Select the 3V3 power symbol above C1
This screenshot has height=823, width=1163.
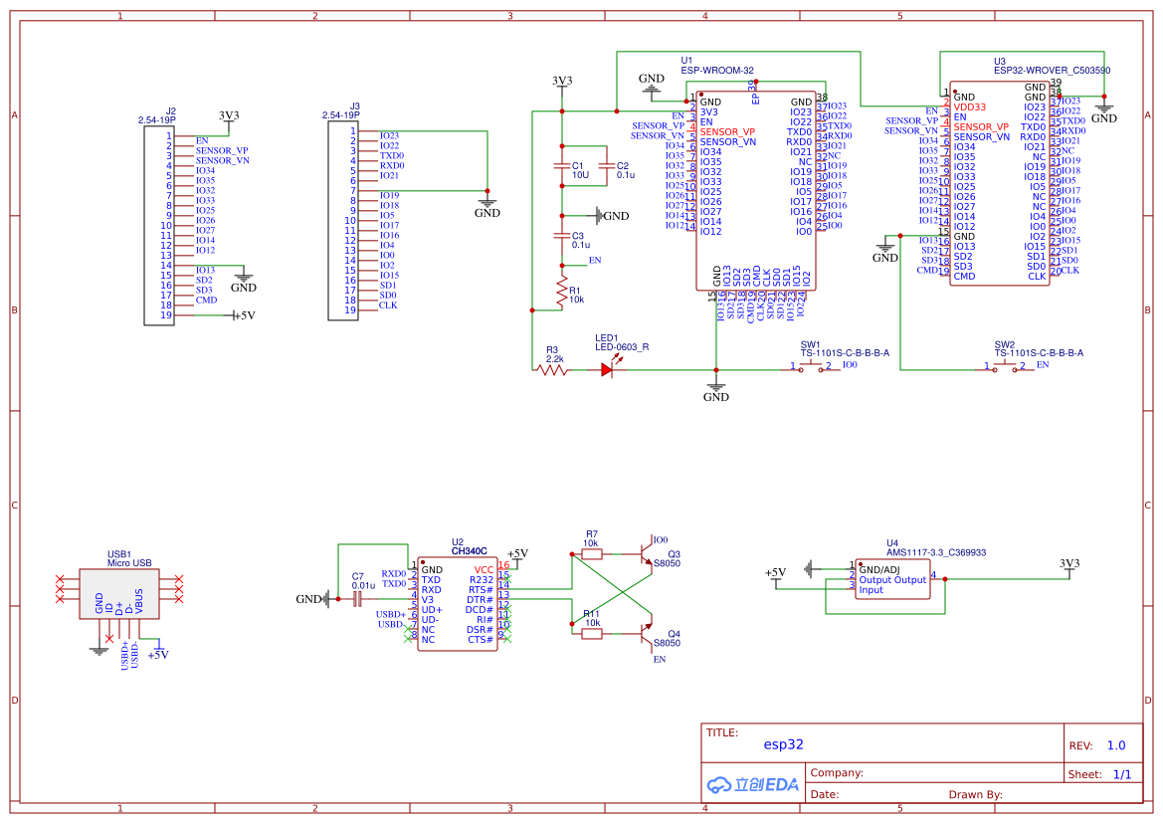[562, 84]
